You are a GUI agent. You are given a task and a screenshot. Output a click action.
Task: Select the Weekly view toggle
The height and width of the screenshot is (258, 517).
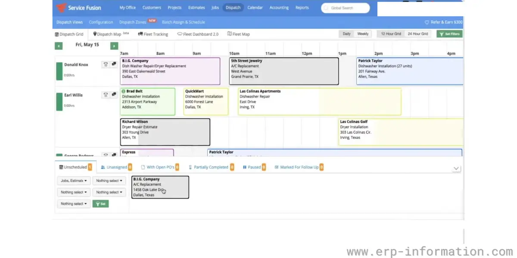click(363, 34)
